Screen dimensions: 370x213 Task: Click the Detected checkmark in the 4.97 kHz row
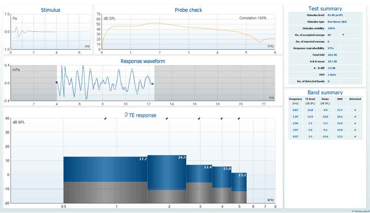tap(355, 136)
